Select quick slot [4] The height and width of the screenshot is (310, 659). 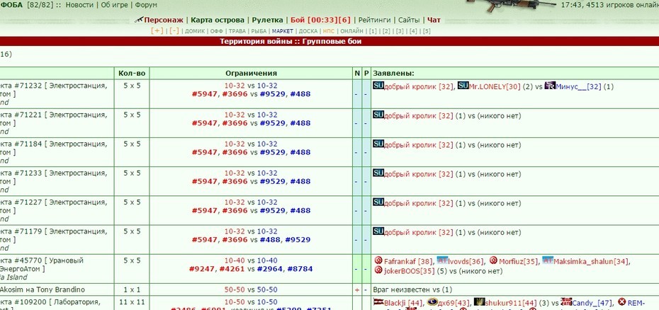tap(413, 31)
